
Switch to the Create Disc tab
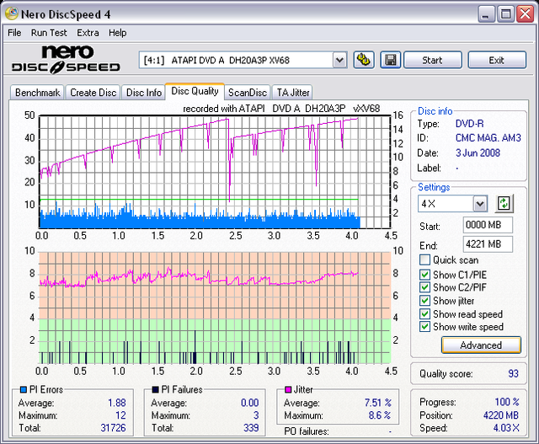[93, 93]
